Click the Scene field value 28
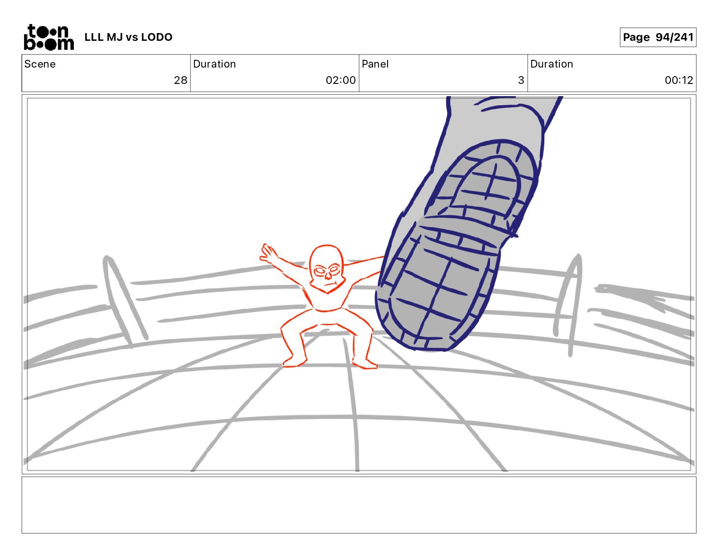The height and width of the screenshot is (555, 718). (x=180, y=80)
